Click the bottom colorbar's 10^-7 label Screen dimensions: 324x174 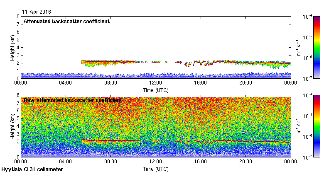coord(307,157)
